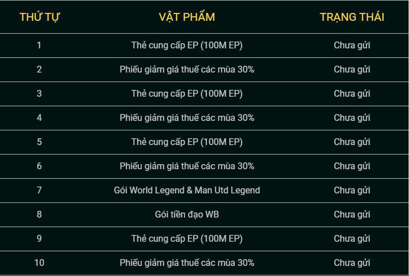Click Chưa gửi status in row 2
The width and height of the screenshot is (409, 276).
pos(352,70)
